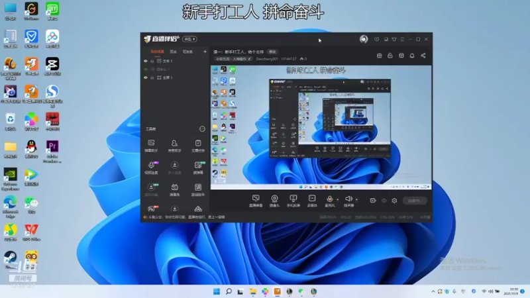
Task: Toggle the lock on Text 1 source
Action: click(152, 61)
